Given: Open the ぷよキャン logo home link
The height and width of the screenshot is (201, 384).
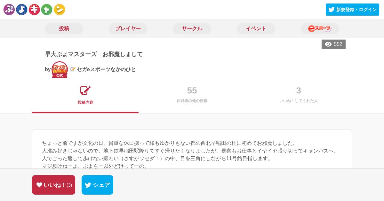Looking at the screenshot, I should click(34, 10).
